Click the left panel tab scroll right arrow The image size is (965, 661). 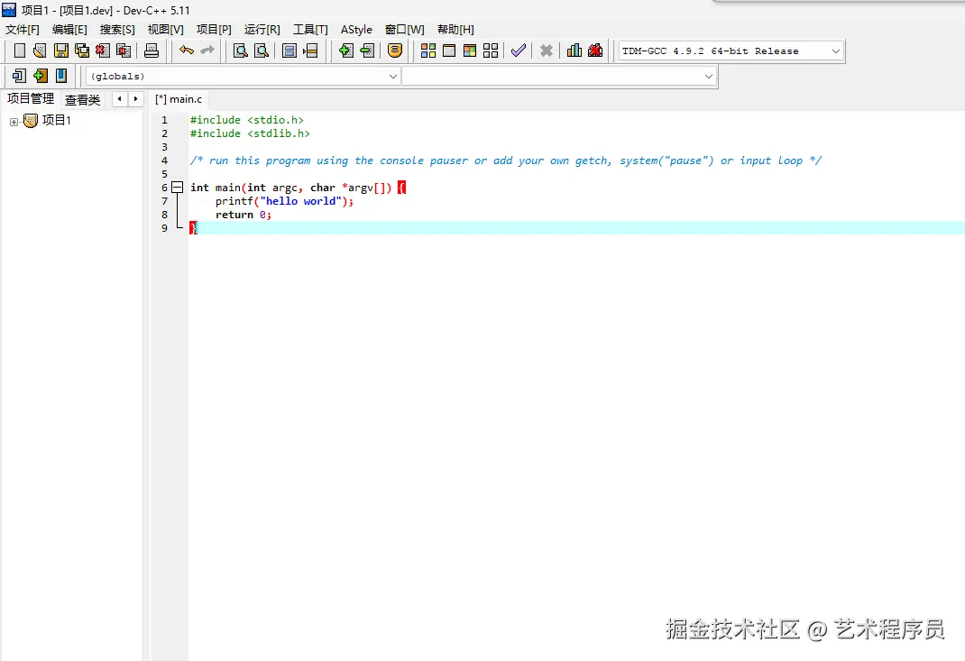coord(135,99)
